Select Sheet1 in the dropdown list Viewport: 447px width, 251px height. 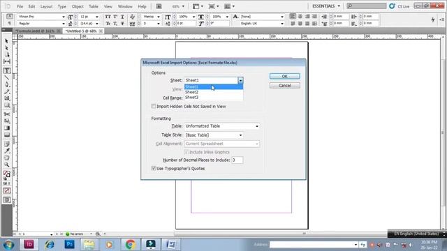[214, 86]
